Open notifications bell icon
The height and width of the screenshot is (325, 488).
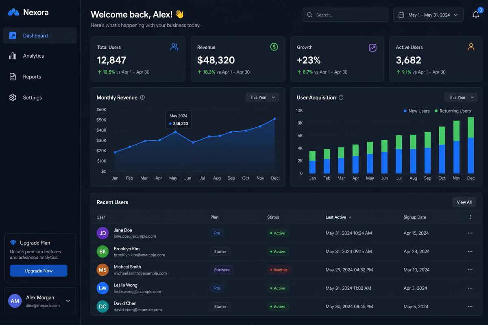tap(476, 15)
